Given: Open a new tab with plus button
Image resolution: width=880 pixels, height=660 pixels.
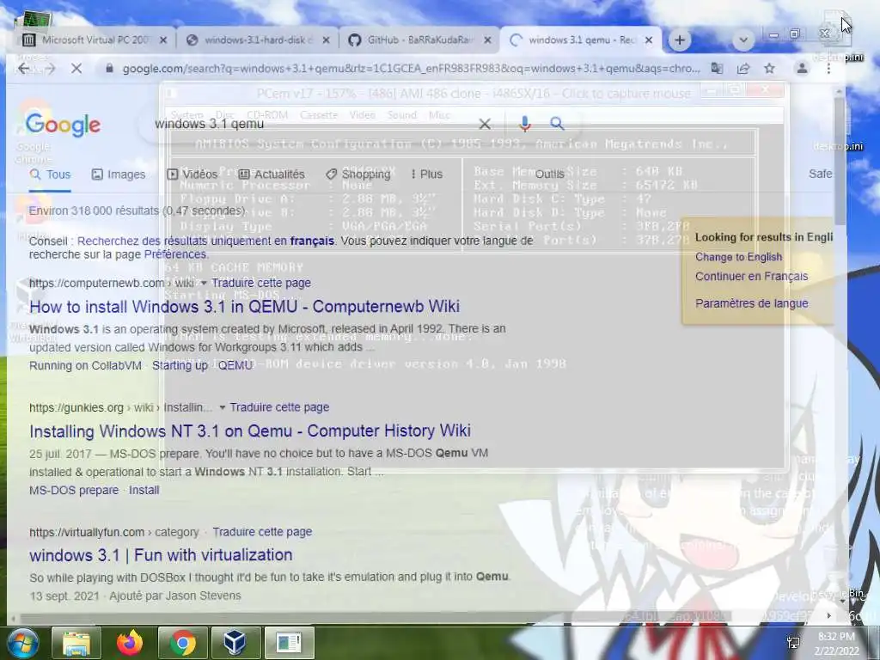Looking at the screenshot, I should pos(680,40).
